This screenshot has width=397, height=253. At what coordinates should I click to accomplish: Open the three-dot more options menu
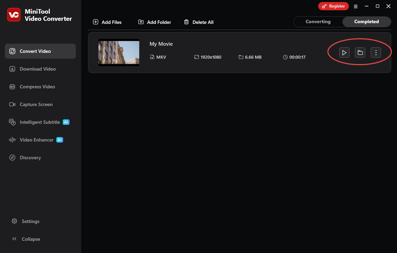click(376, 53)
